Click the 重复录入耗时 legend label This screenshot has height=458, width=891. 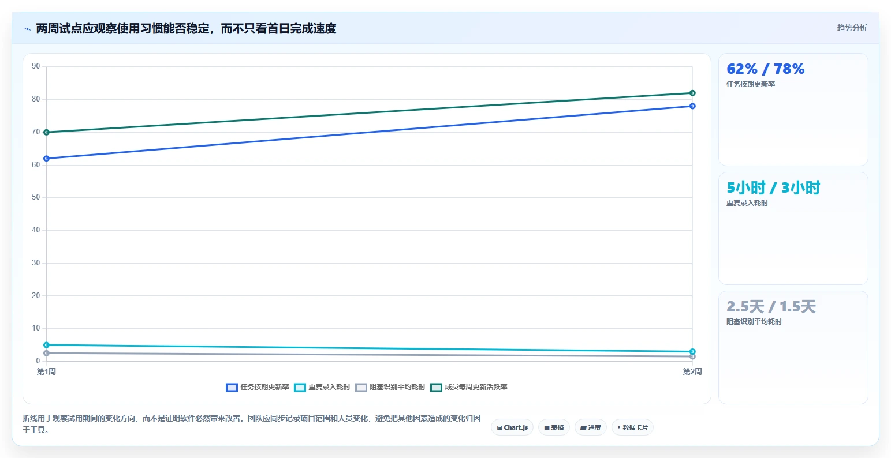329,387
